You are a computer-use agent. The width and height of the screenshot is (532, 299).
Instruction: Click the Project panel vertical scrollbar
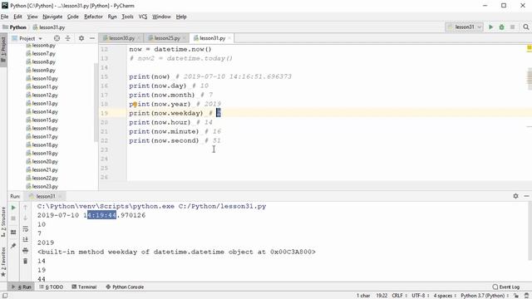click(x=96, y=101)
